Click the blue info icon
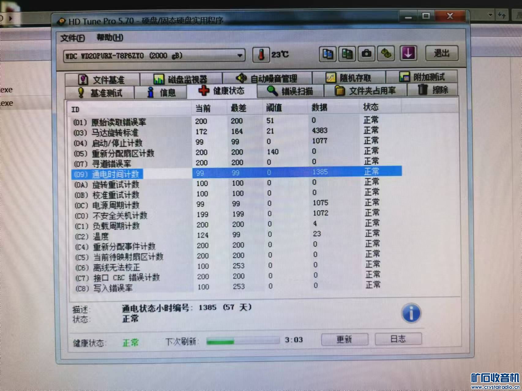Screen dimensions: 522x391 coord(411,313)
